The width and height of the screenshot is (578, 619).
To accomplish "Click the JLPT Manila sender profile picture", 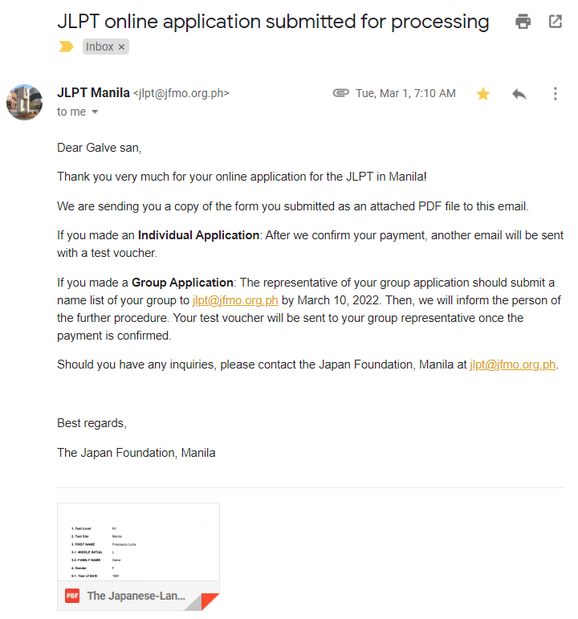I will pos(24,102).
